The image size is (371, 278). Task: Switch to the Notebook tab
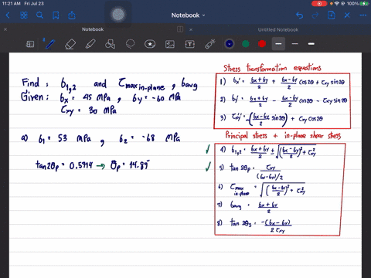(93, 29)
